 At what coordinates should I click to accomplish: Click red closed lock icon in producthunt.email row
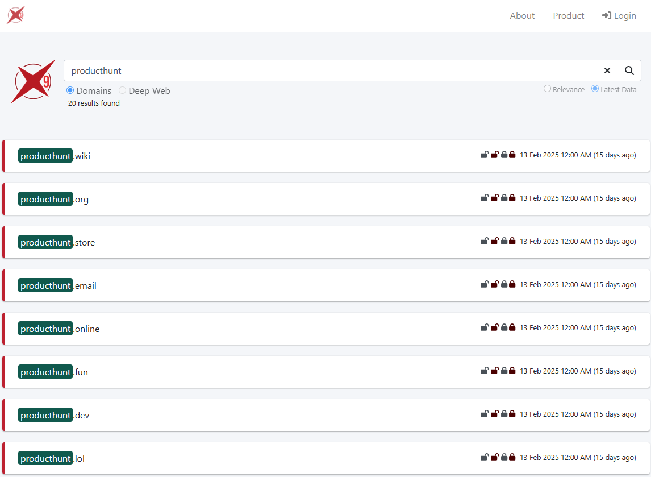coord(512,284)
